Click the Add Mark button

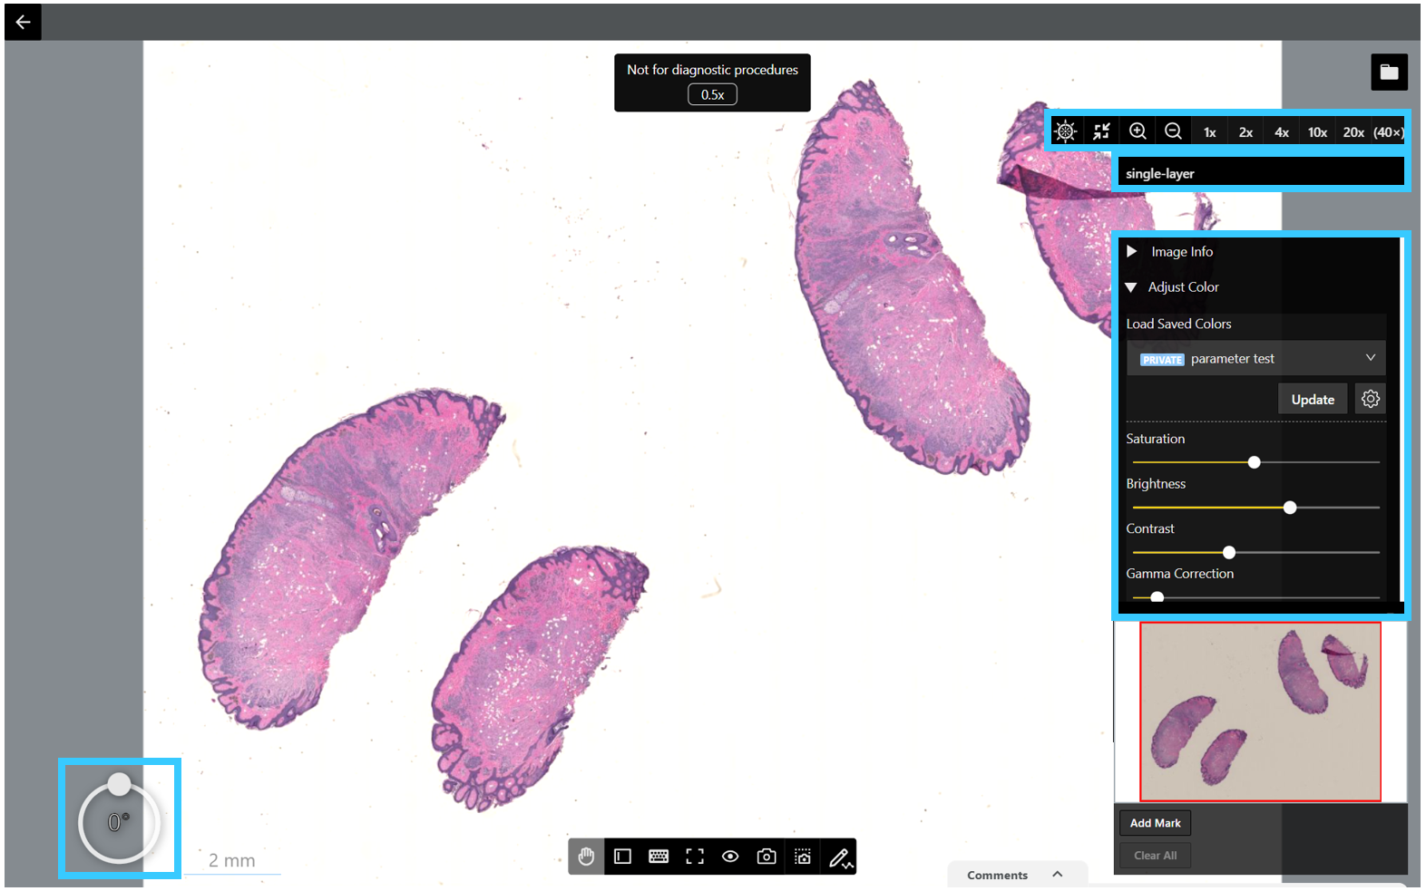tap(1155, 823)
